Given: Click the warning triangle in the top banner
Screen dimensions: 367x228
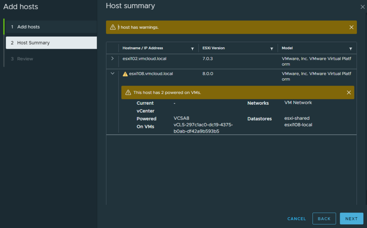Looking at the screenshot, I should pyautogui.click(x=113, y=27).
